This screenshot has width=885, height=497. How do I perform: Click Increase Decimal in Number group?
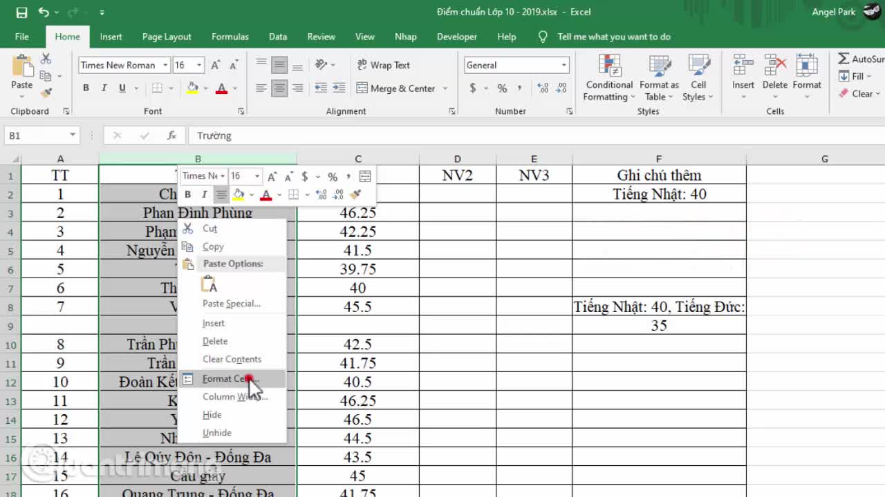point(543,88)
